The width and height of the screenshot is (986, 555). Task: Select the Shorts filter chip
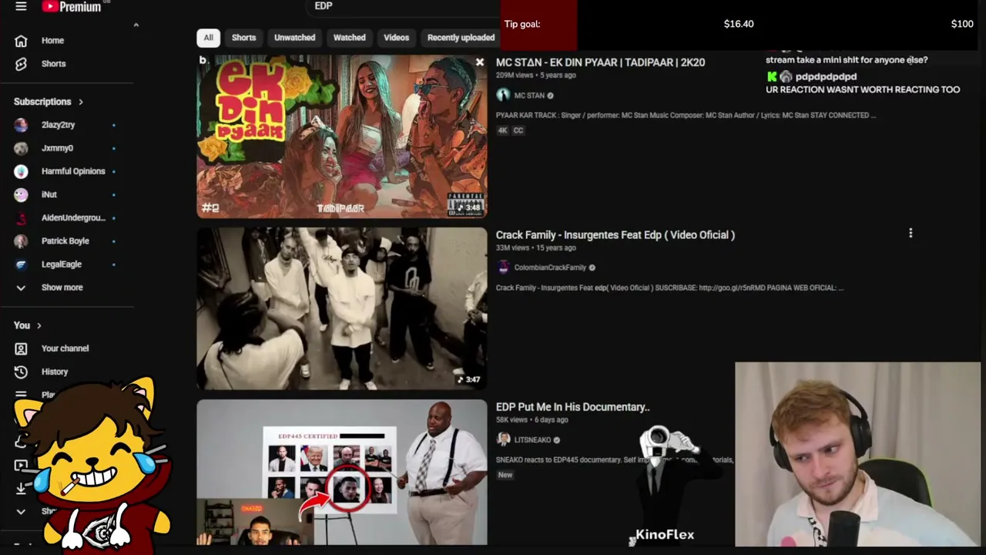click(x=243, y=38)
